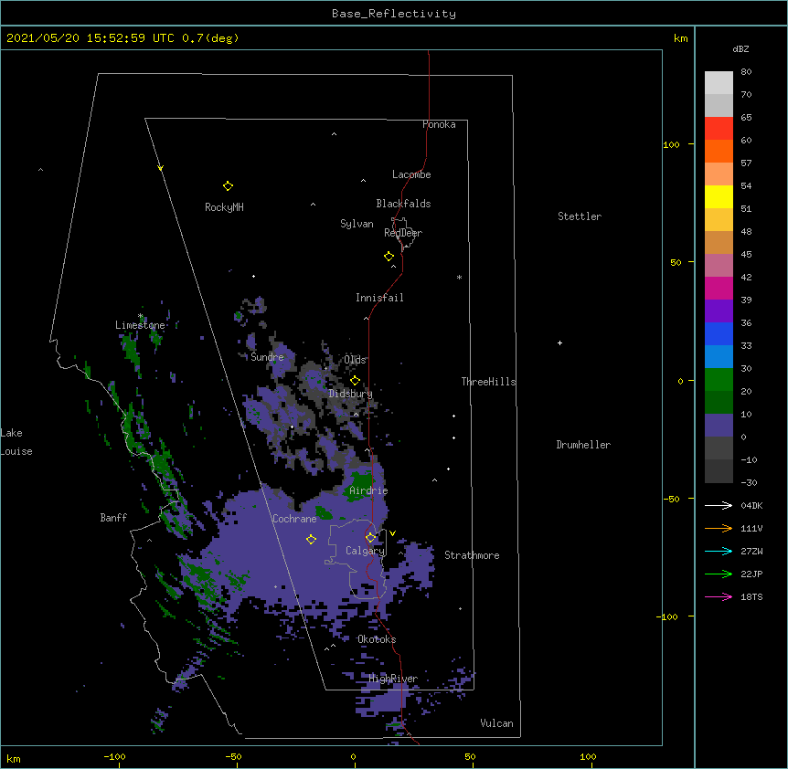Screen dimensions: 788x769
Task: Click the magenta 18TS arrow in legend
Action: tap(719, 596)
